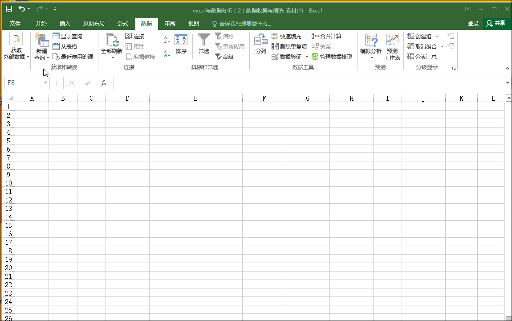Open the Sort (排序) dialog
The width and height of the screenshot is (512, 321).
[181, 44]
